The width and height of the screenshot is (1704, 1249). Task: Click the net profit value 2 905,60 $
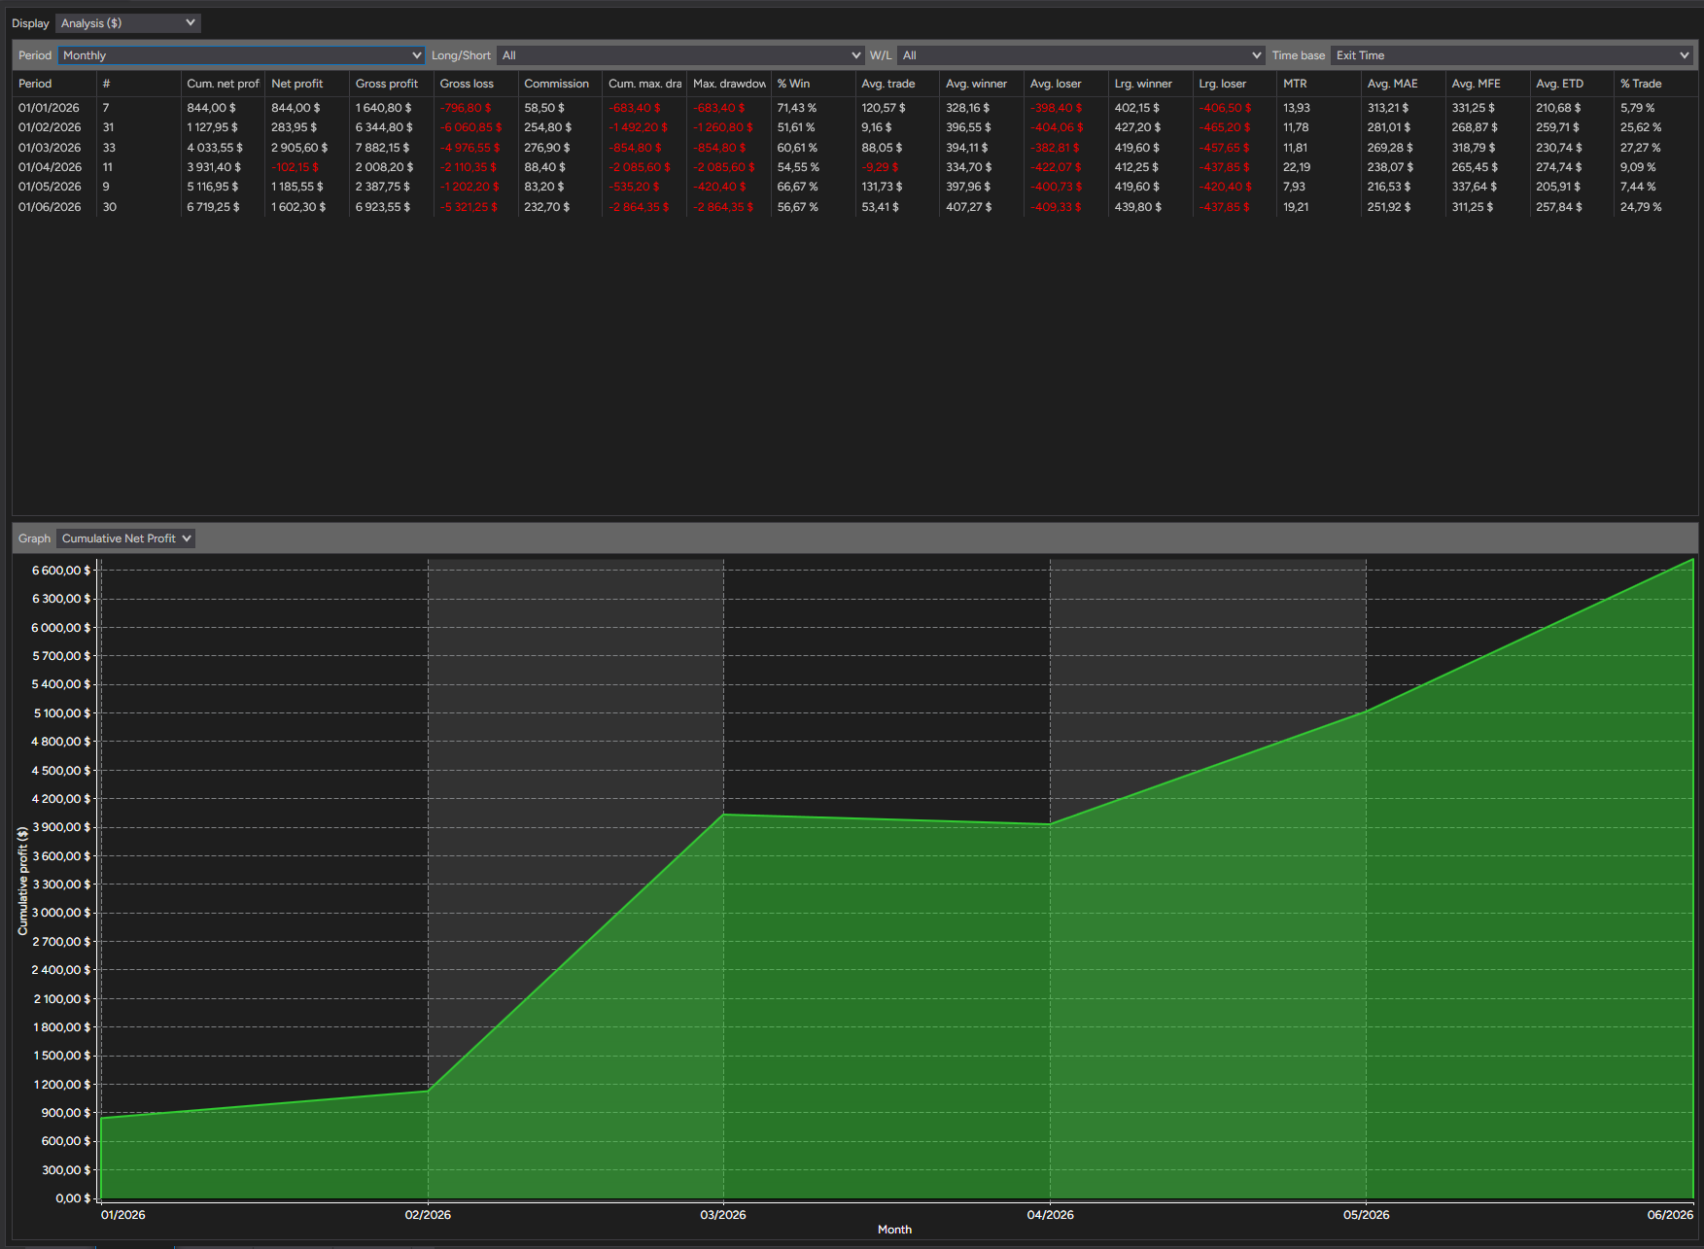click(x=299, y=148)
